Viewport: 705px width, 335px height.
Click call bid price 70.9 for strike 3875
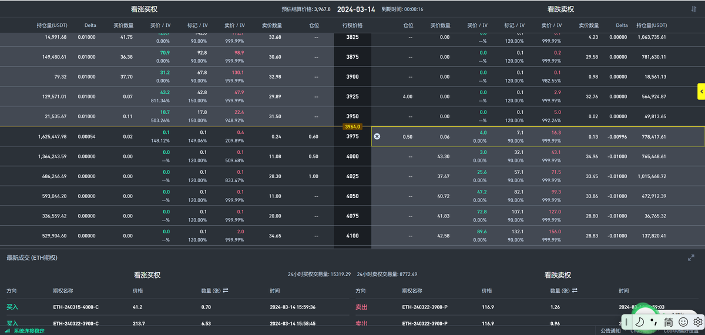(165, 53)
